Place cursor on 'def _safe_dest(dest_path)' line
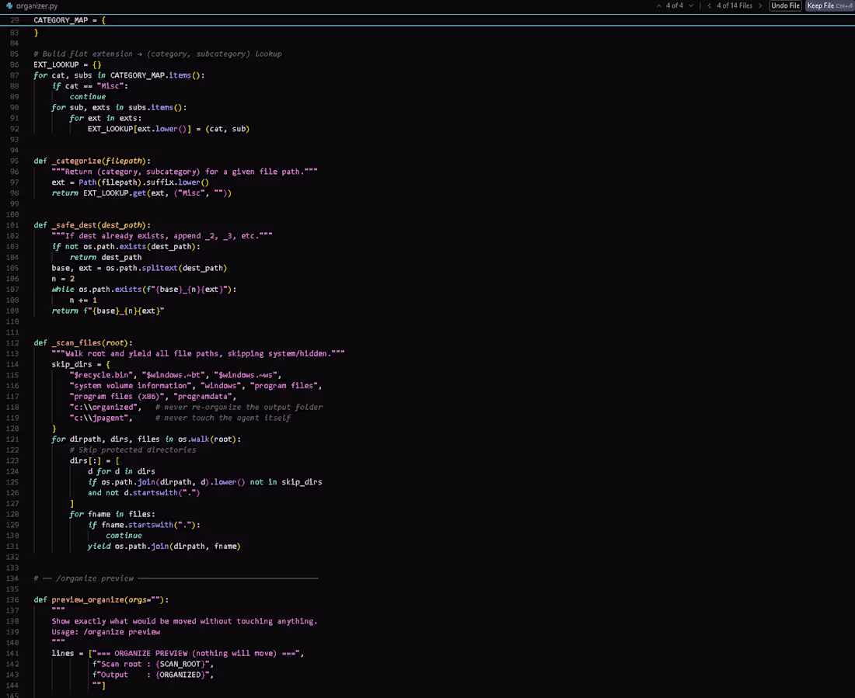 pyautogui.click(x=92, y=225)
